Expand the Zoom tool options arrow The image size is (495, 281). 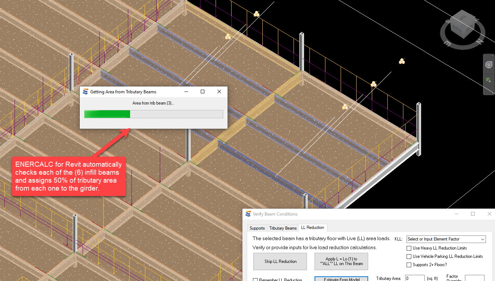pos(488,87)
